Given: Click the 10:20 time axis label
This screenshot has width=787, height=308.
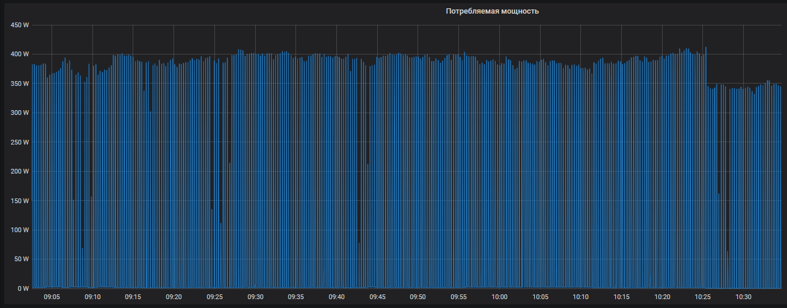Looking at the screenshot, I should coord(662,297).
